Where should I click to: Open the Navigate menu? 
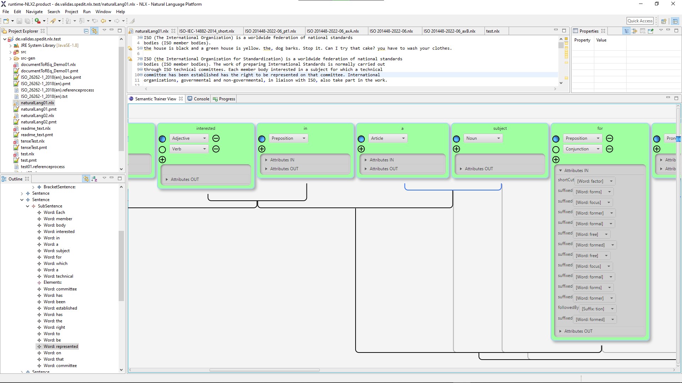pos(34,12)
